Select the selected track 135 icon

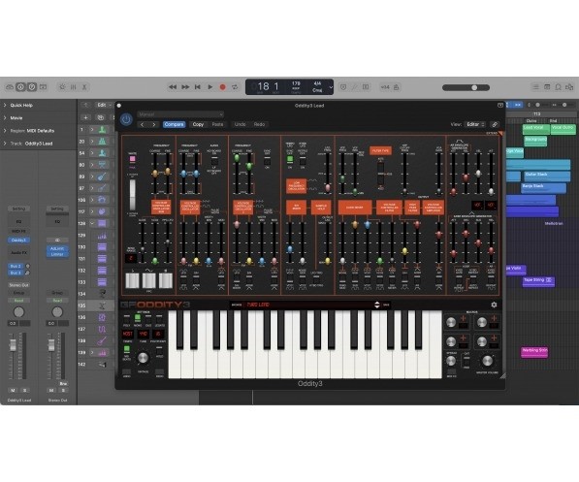[102, 305]
